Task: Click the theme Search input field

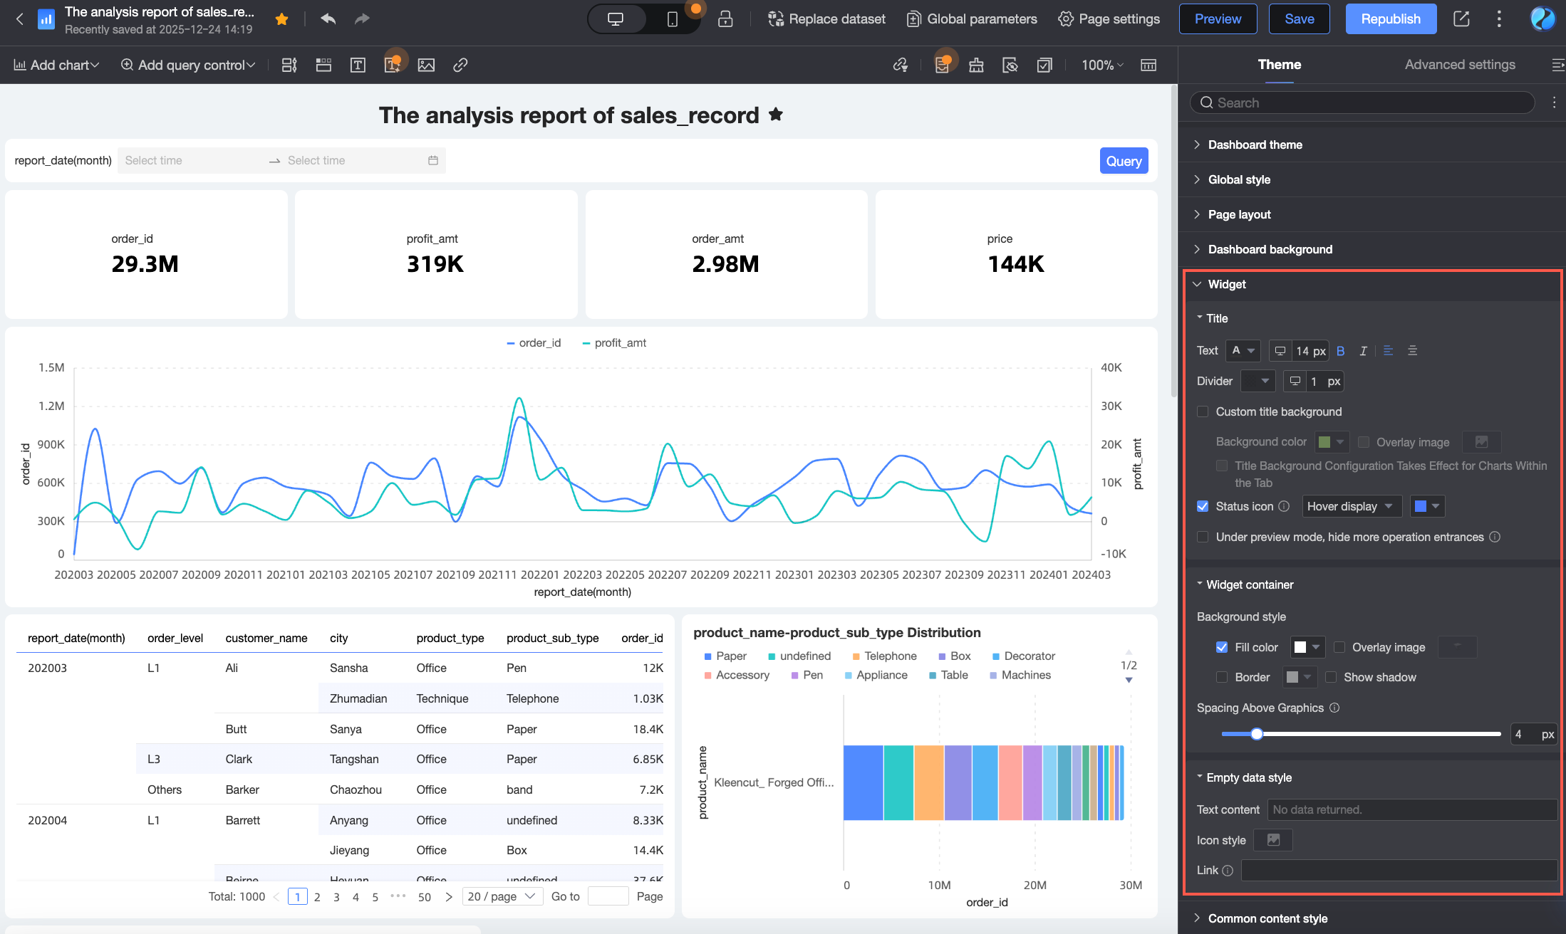Action: (1362, 103)
